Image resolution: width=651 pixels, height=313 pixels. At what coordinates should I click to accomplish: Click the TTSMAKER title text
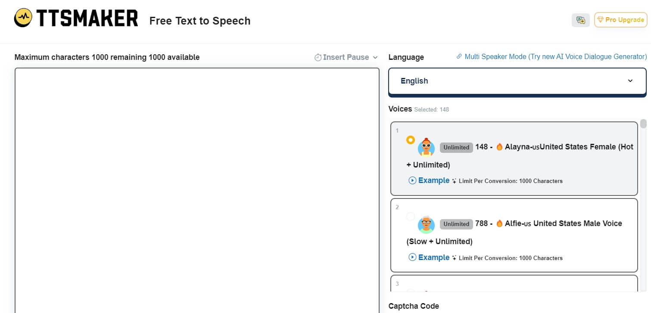coord(87,19)
